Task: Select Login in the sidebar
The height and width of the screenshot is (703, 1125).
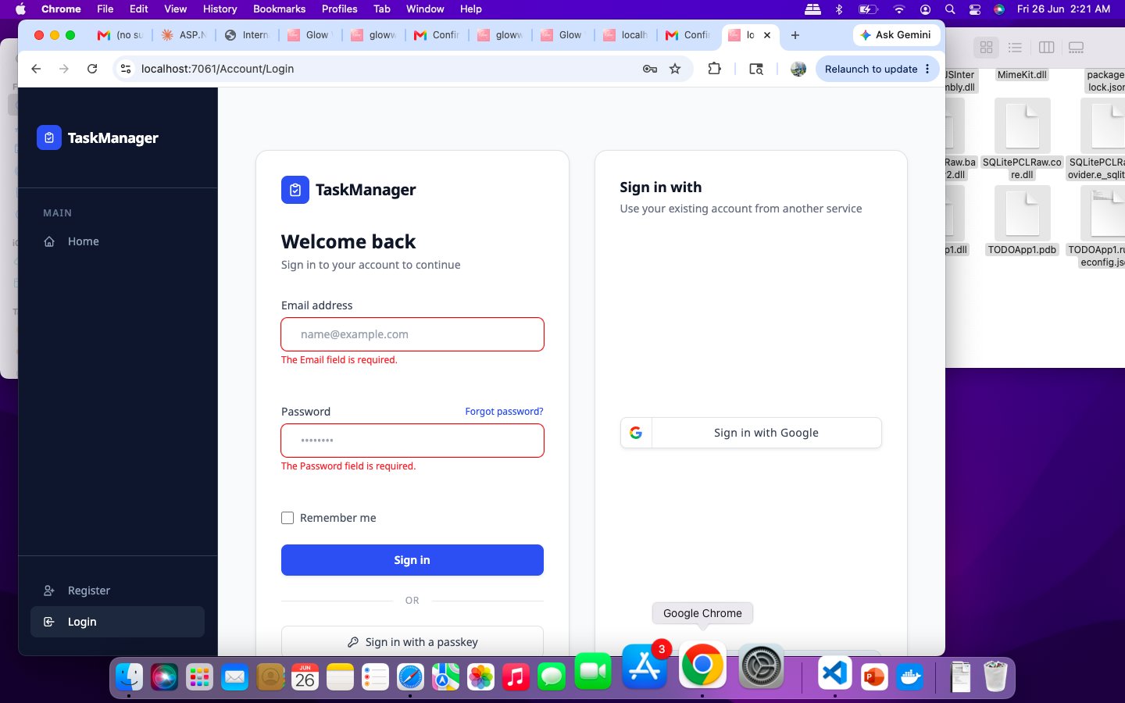Action: (x=117, y=622)
